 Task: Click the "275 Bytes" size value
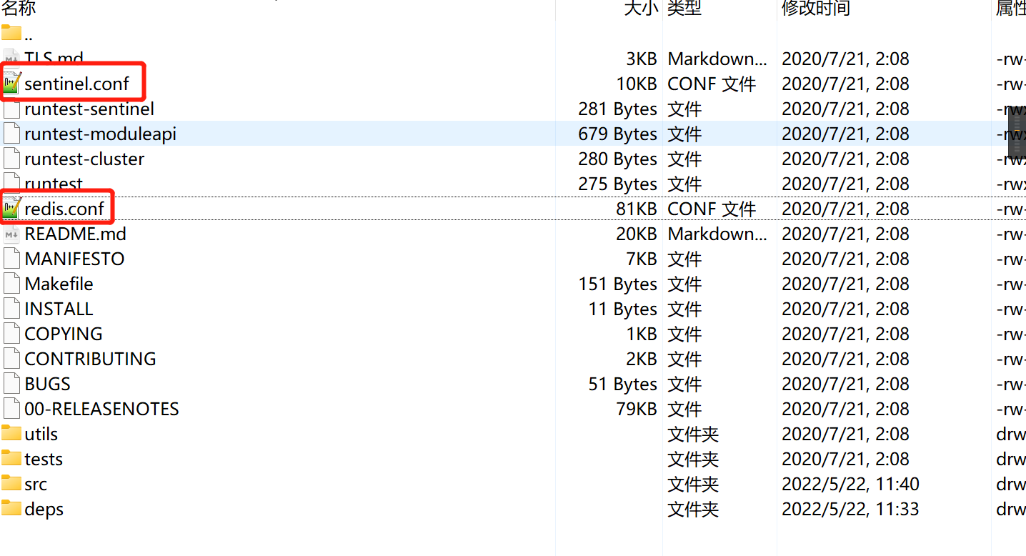618,184
